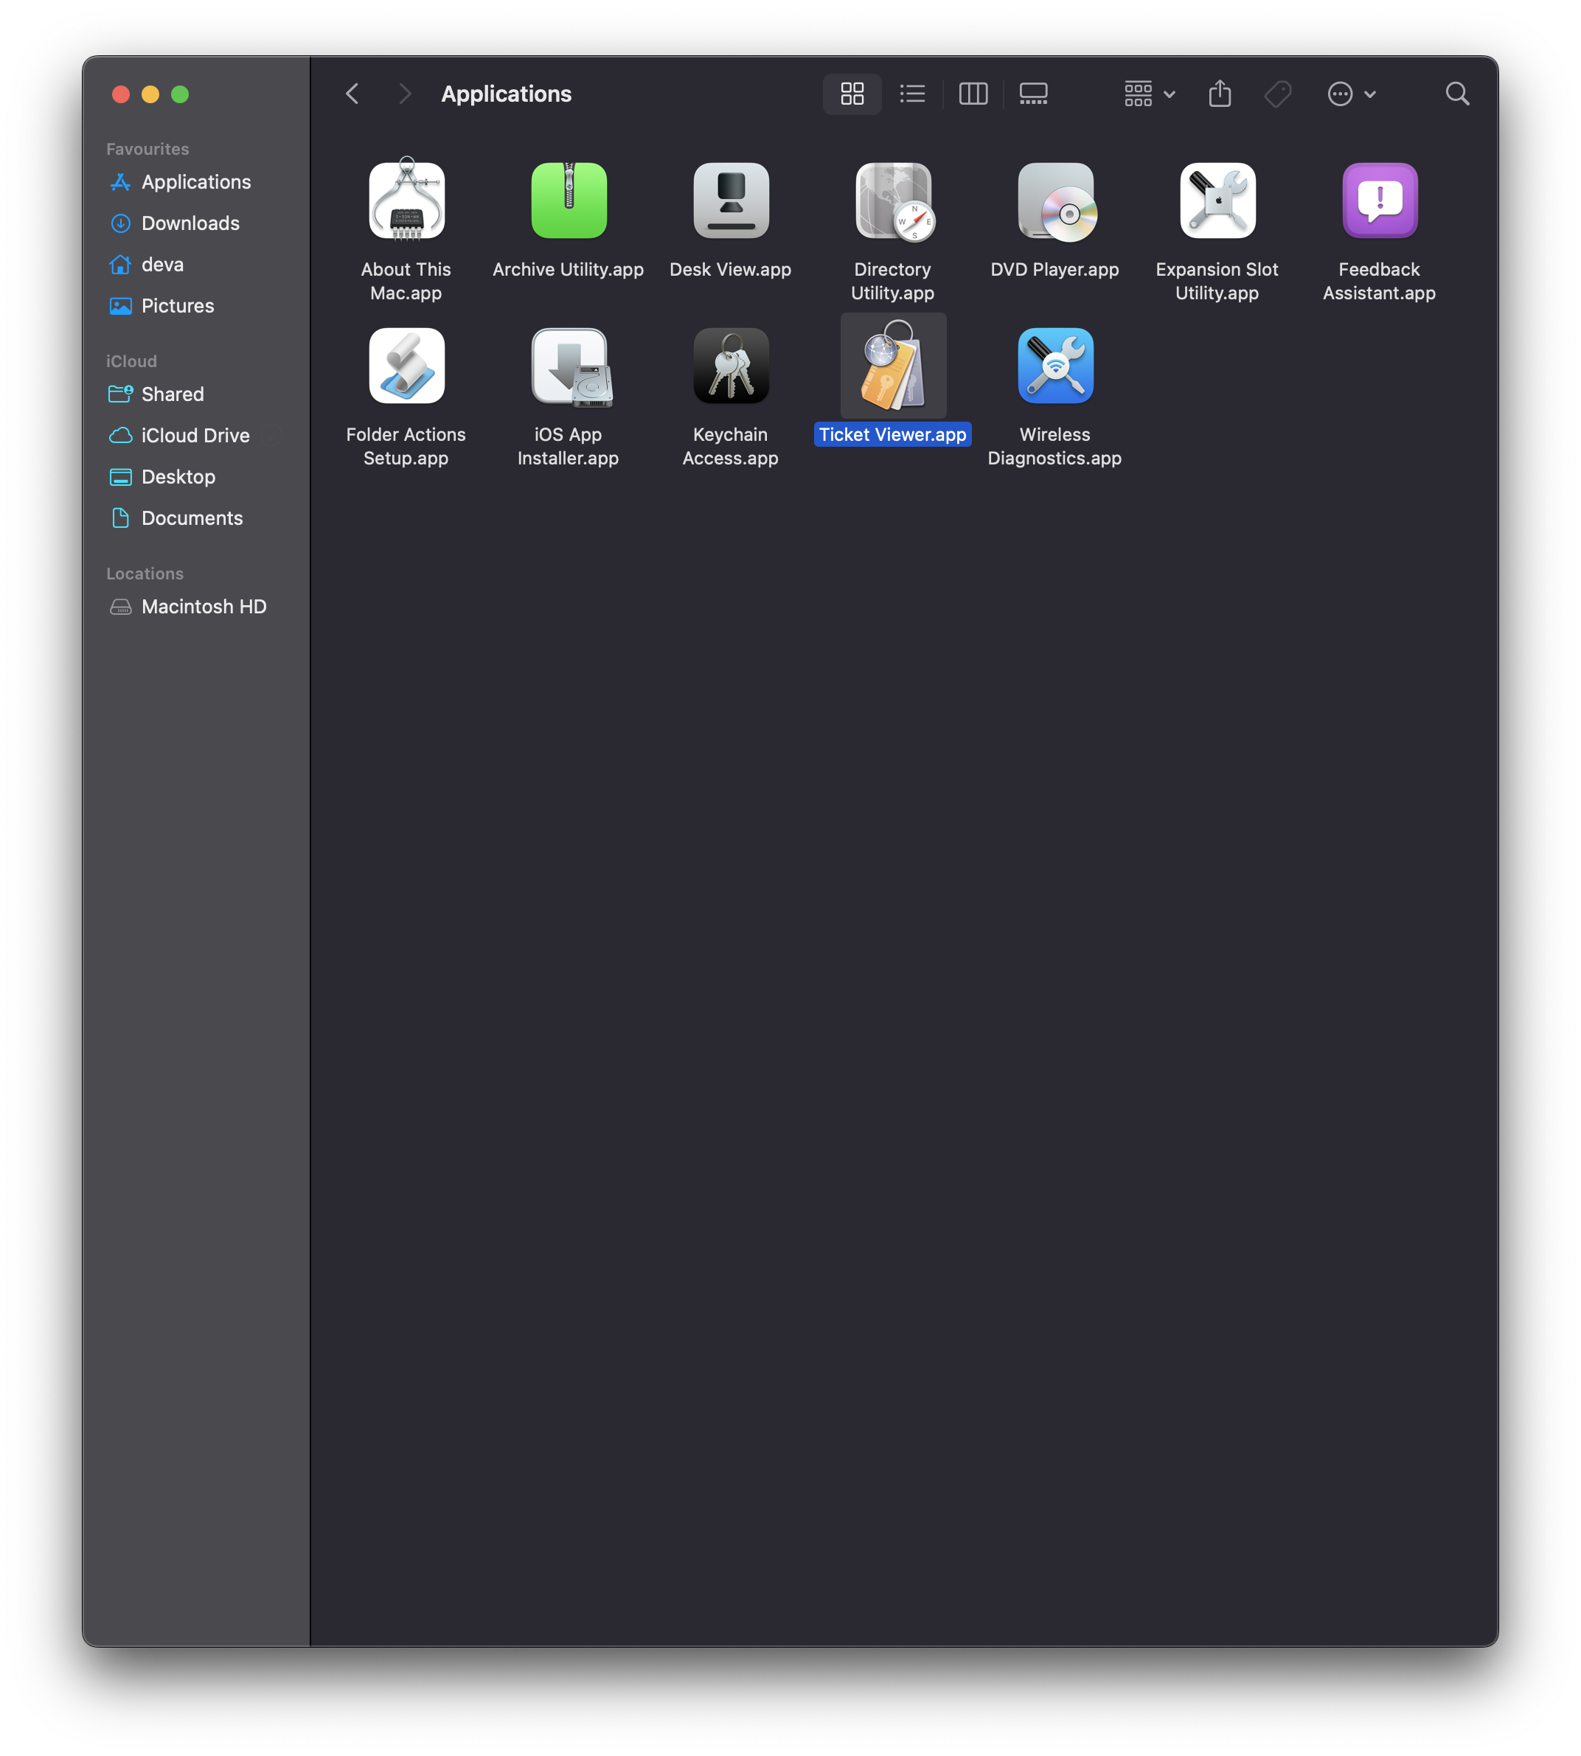Screen dimensions: 1581x1756
Task: Open Macintosh HD under Locations
Action: coord(195,607)
